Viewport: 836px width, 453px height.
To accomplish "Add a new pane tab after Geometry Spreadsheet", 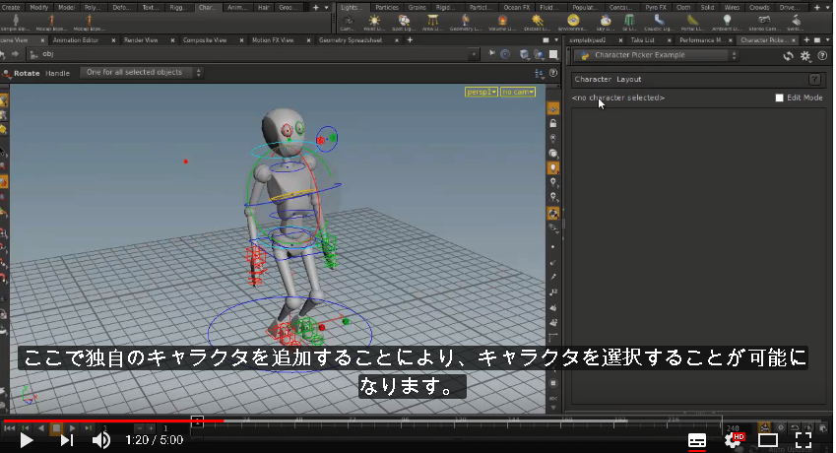I will (x=410, y=40).
